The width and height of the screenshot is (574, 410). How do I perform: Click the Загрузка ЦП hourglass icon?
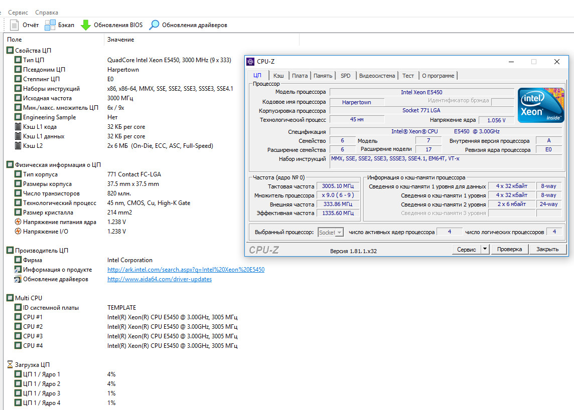point(10,365)
